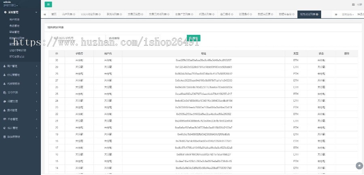The height and width of the screenshot is (175, 364).
Task: Click the gear icon beside 系统管理
Action: coord(5,12)
